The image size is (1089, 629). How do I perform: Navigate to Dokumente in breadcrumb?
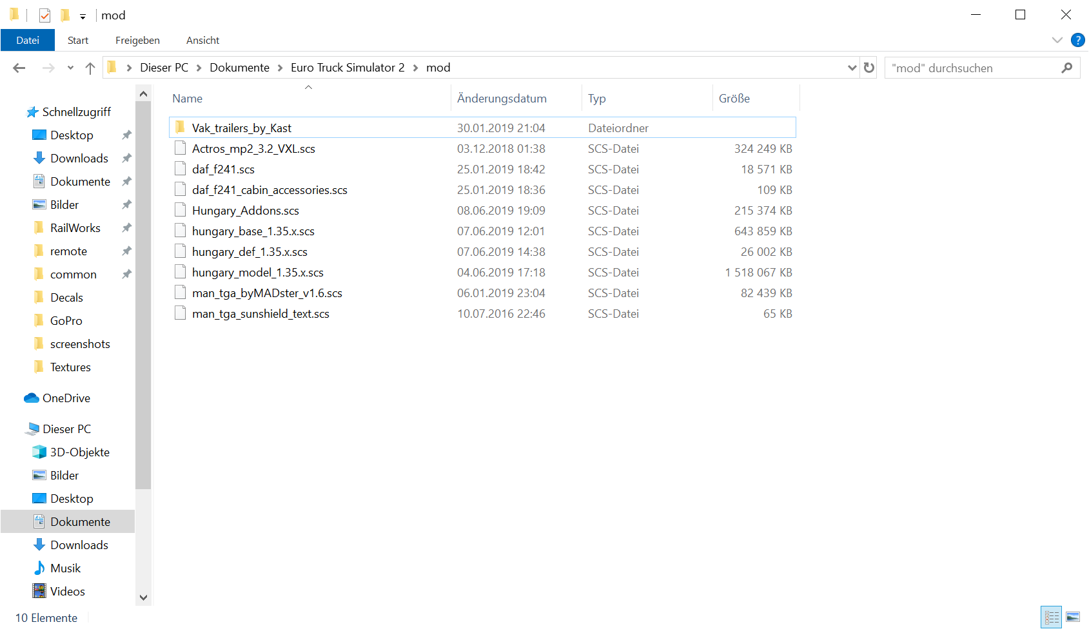(x=239, y=68)
